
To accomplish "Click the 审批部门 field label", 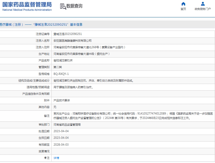I will click(44, 125).
